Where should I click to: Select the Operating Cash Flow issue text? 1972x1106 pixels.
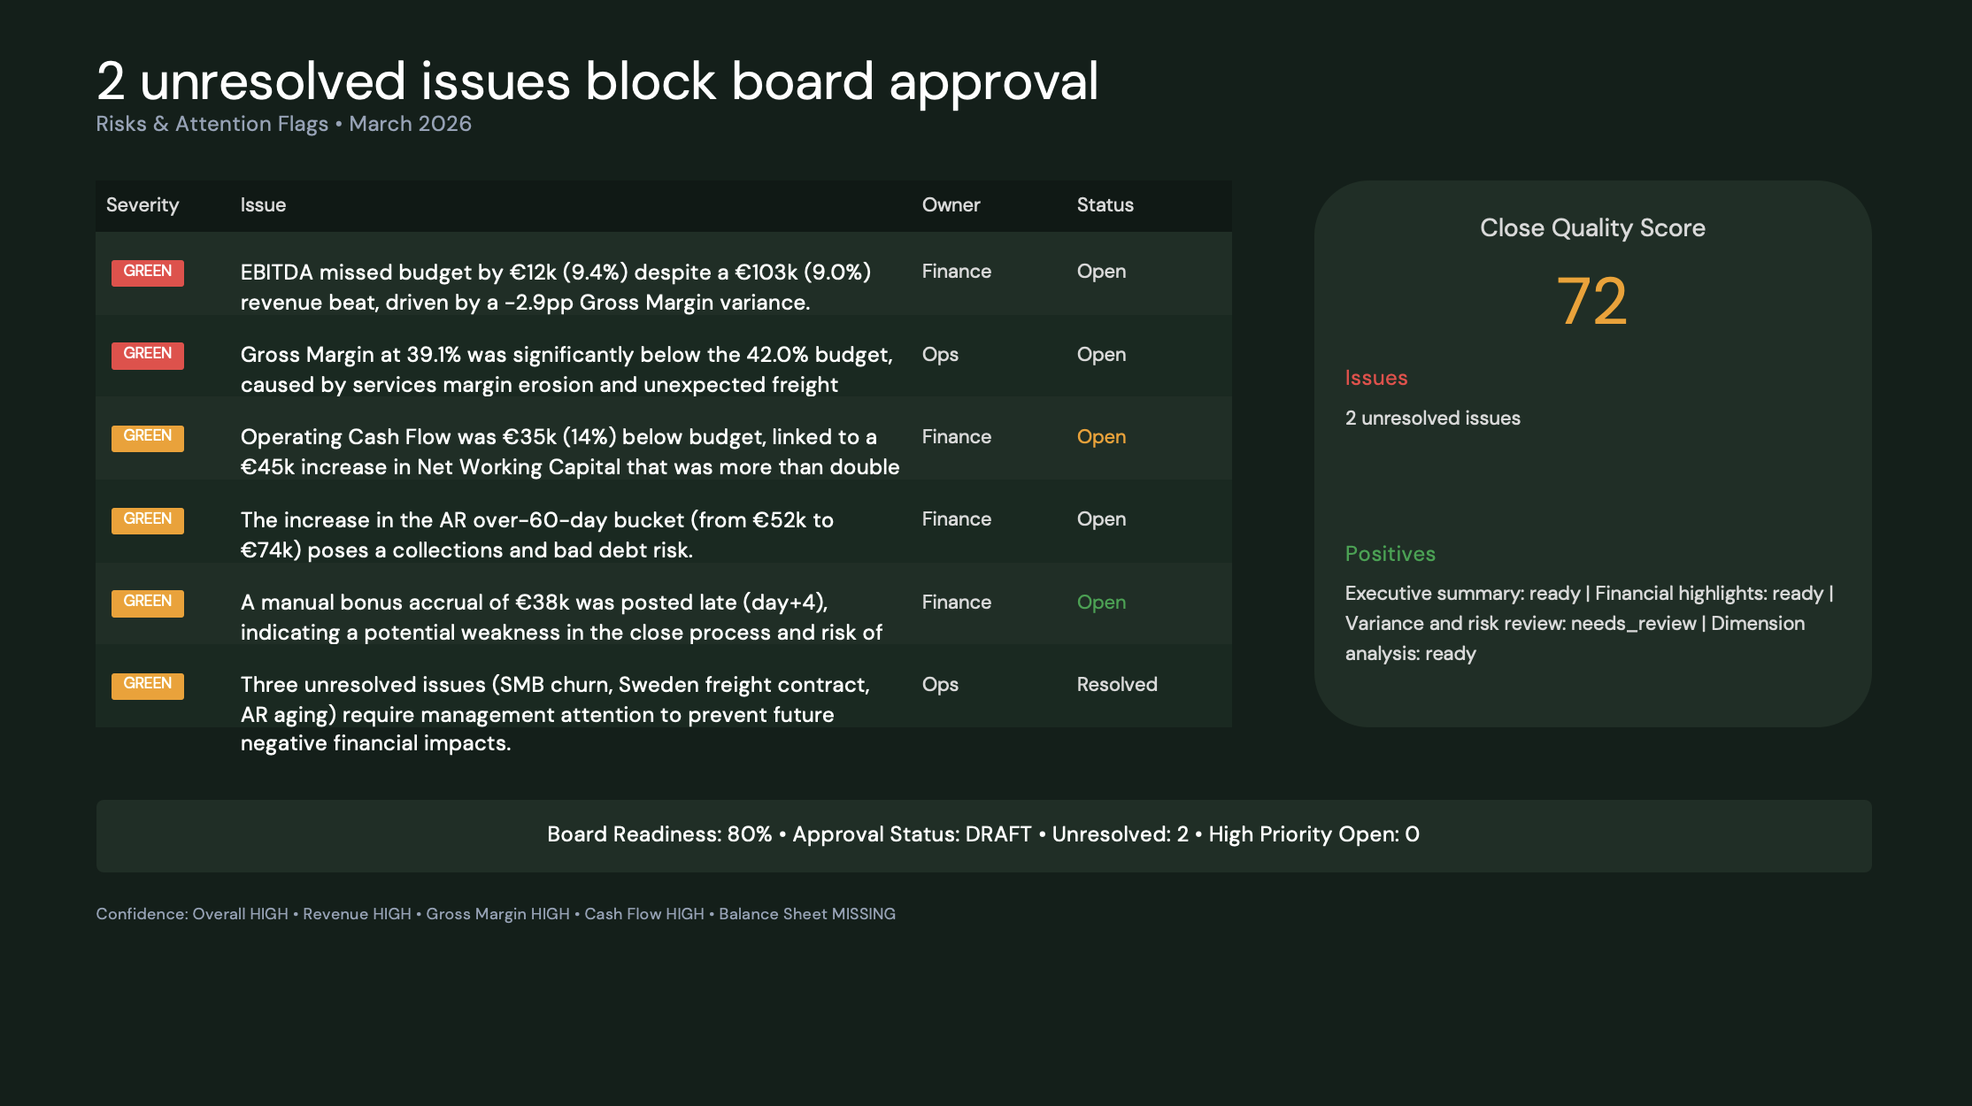(570, 451)
